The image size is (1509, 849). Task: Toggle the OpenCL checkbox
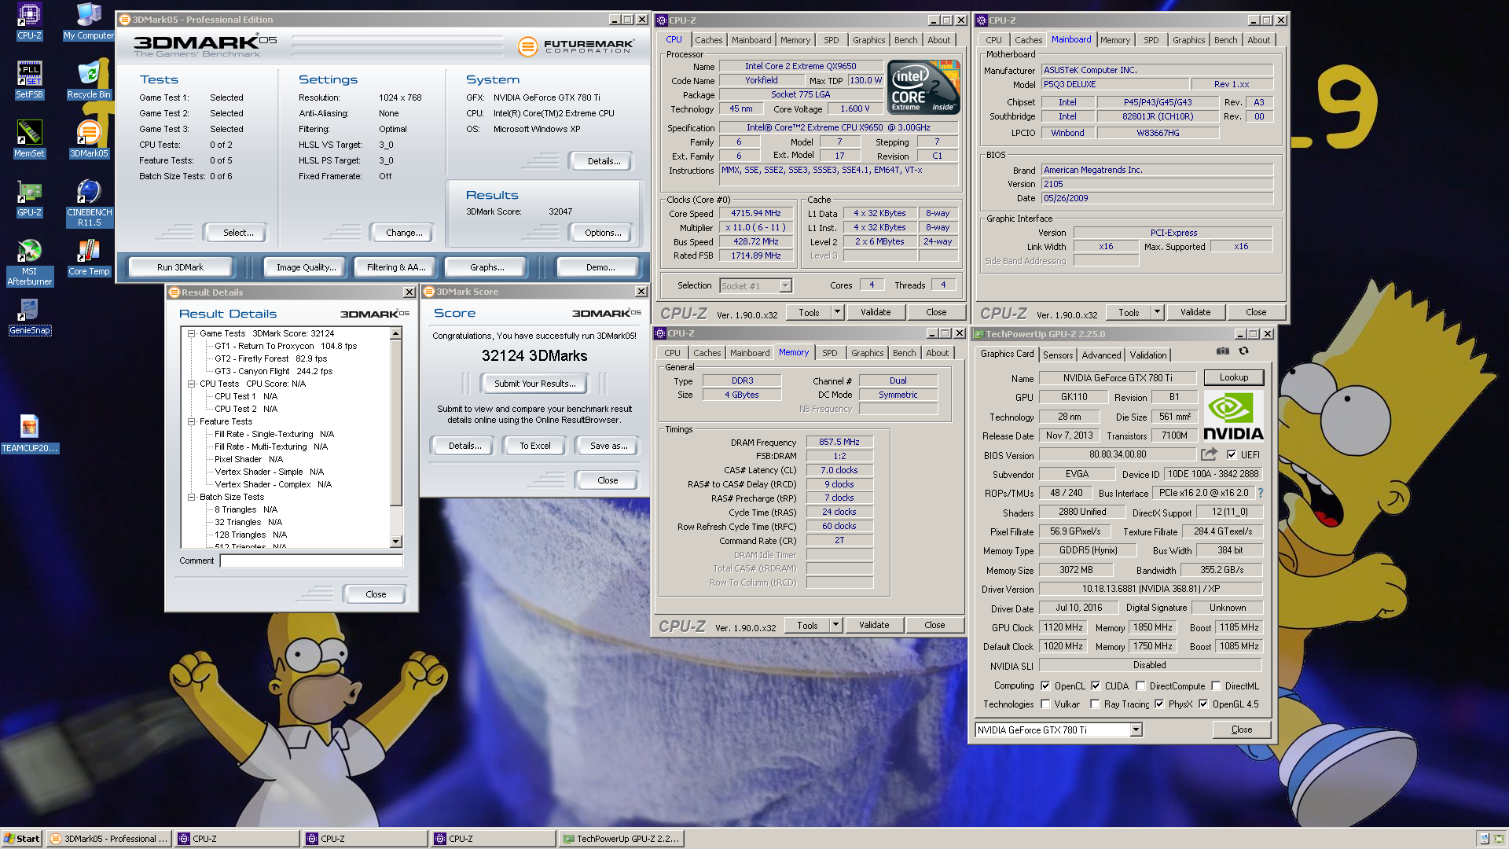(1045, 685)
